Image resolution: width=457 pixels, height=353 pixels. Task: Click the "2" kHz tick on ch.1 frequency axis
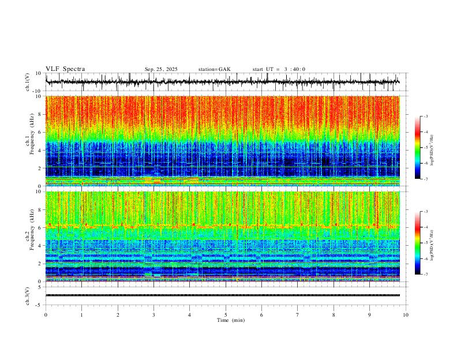[x=40, y=168]
